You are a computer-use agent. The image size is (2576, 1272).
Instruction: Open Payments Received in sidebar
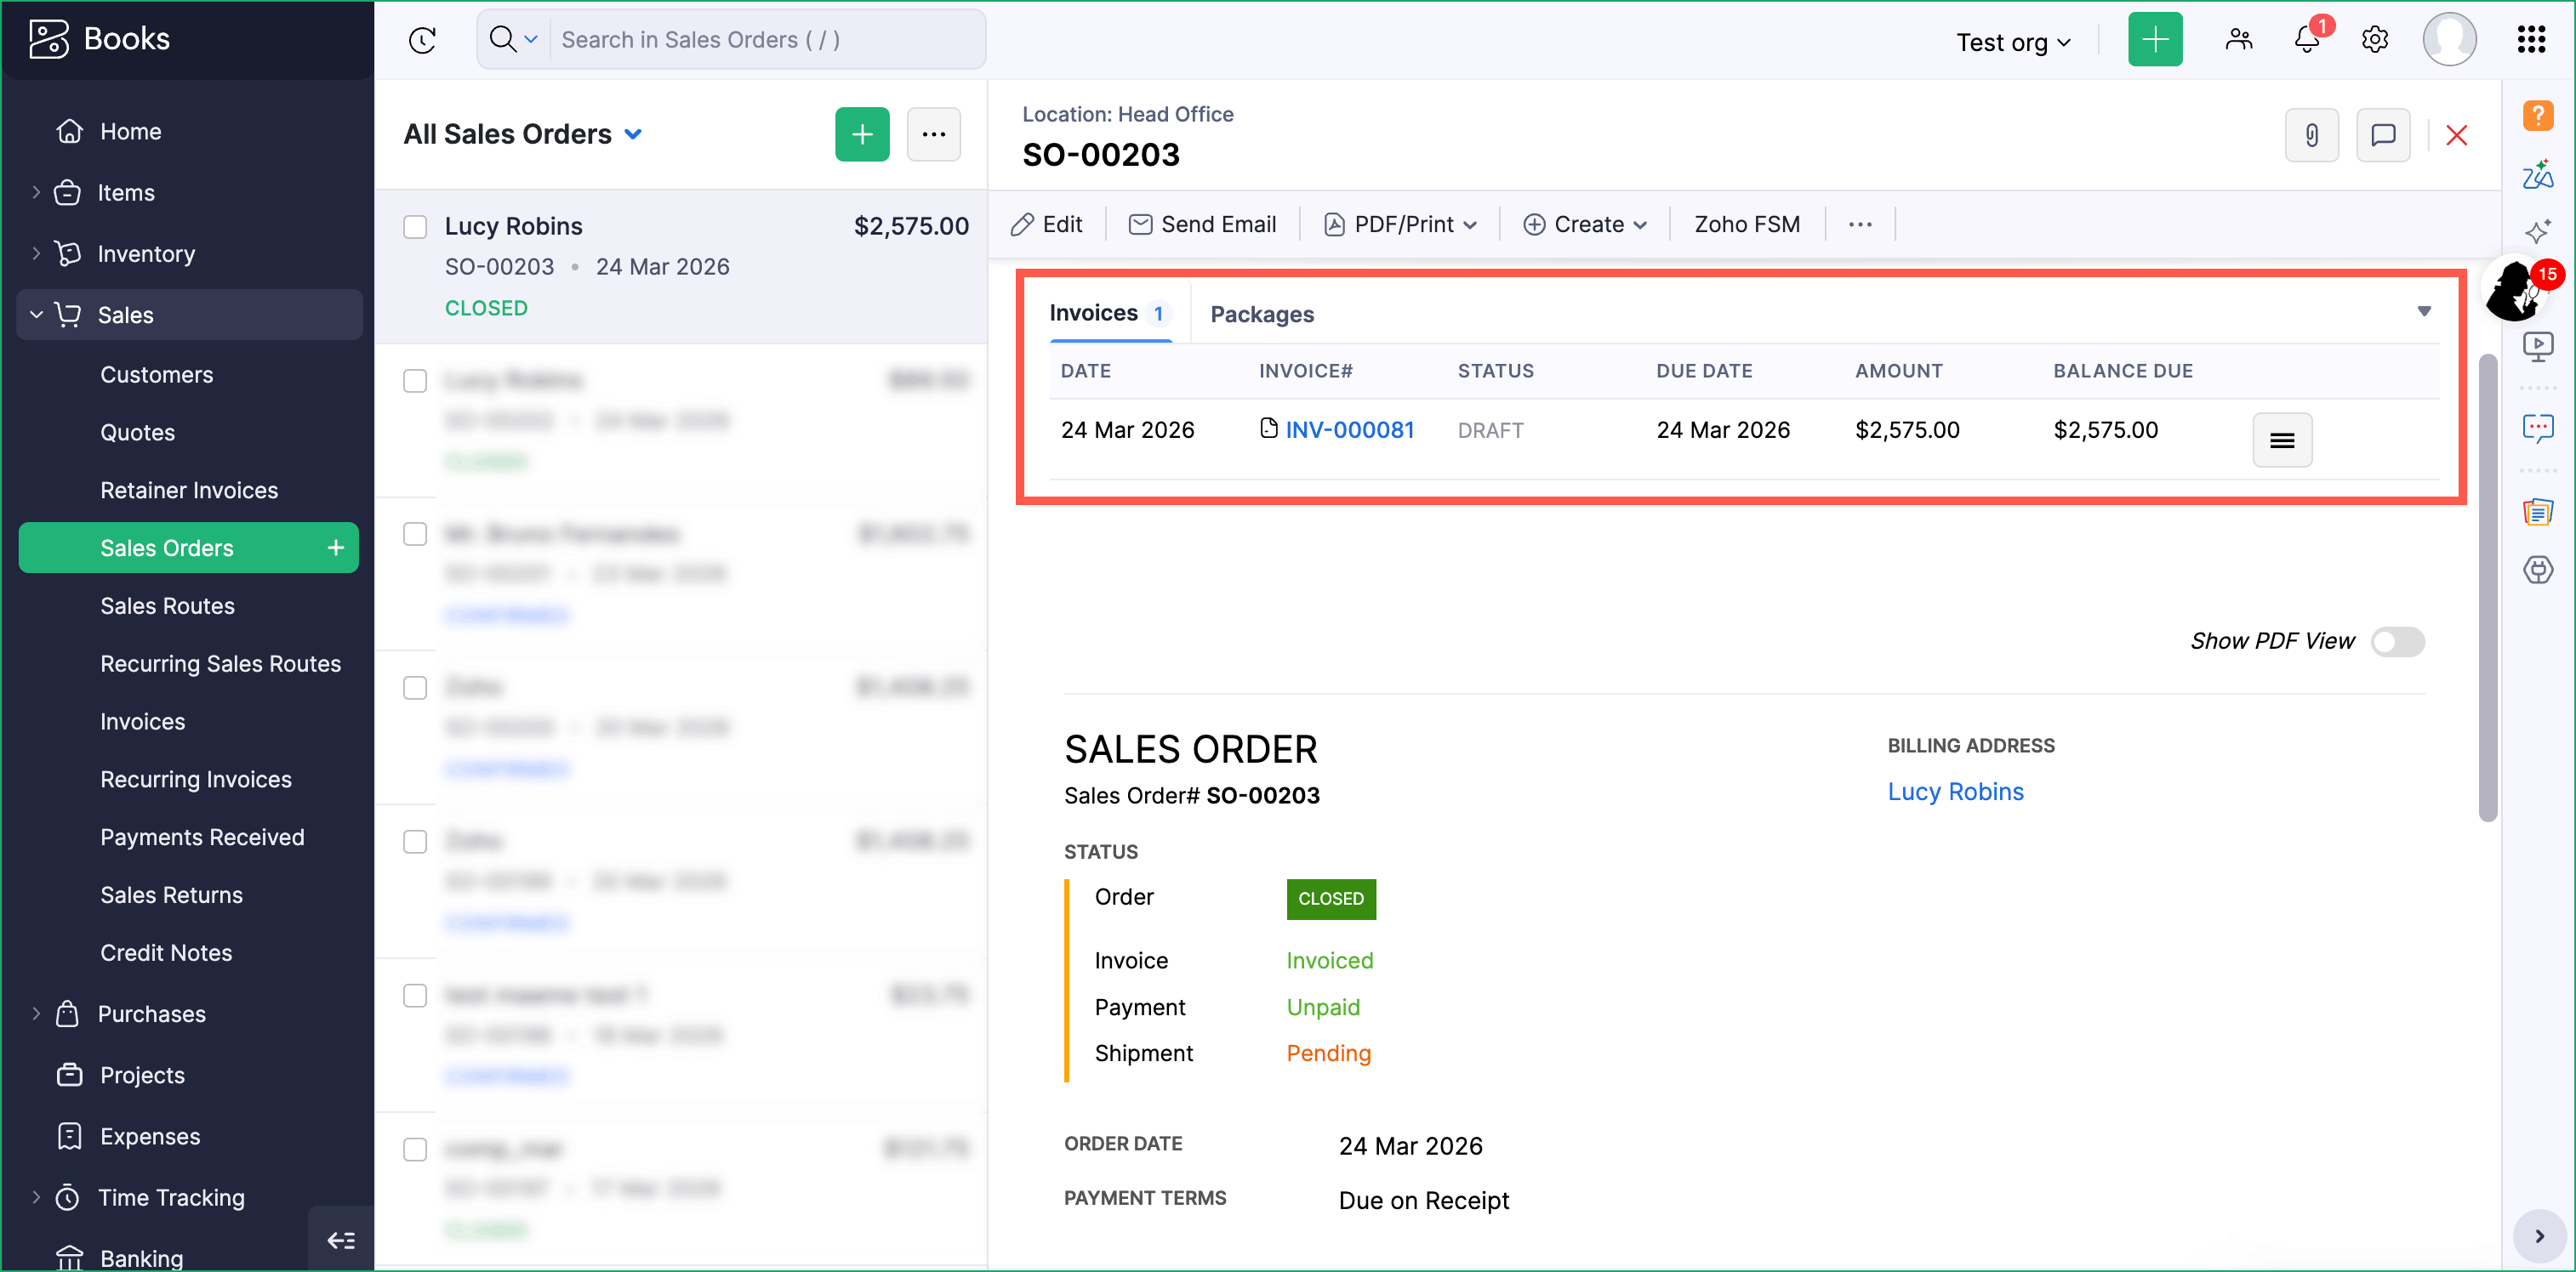pyautogui.click(x=202, y=838)
